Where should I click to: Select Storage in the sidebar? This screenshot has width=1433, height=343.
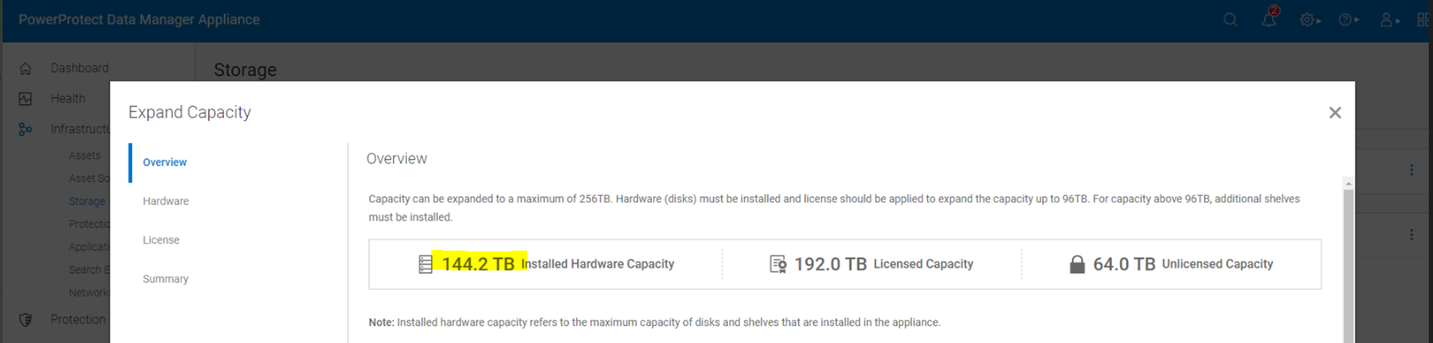point(87,201)
